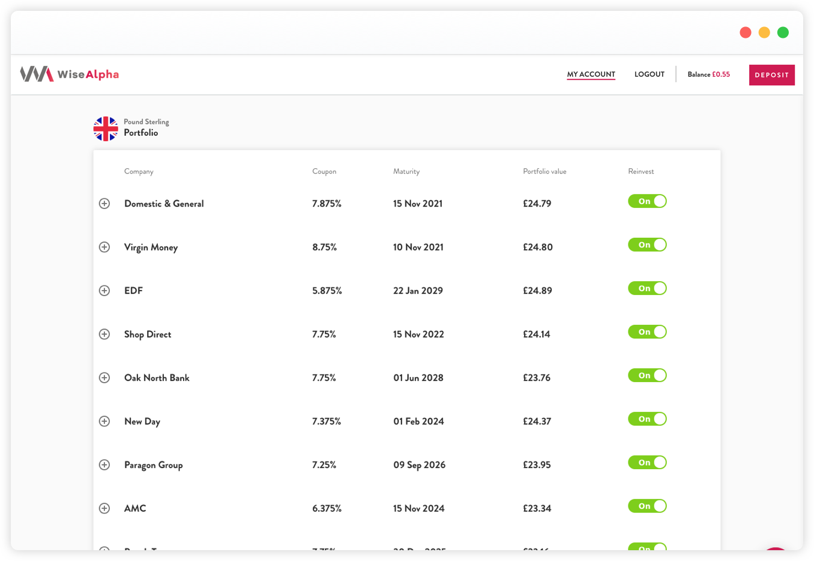Click the Domestic & General company name
Image resolution: width=814 pixels, height=561 pixels.
coord(164,204)
